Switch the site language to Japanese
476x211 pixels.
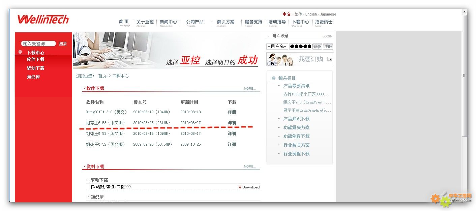point(328,14)
